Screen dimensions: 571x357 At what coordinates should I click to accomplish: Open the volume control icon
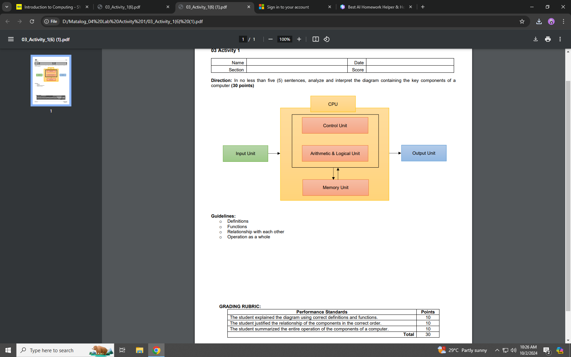514,350
